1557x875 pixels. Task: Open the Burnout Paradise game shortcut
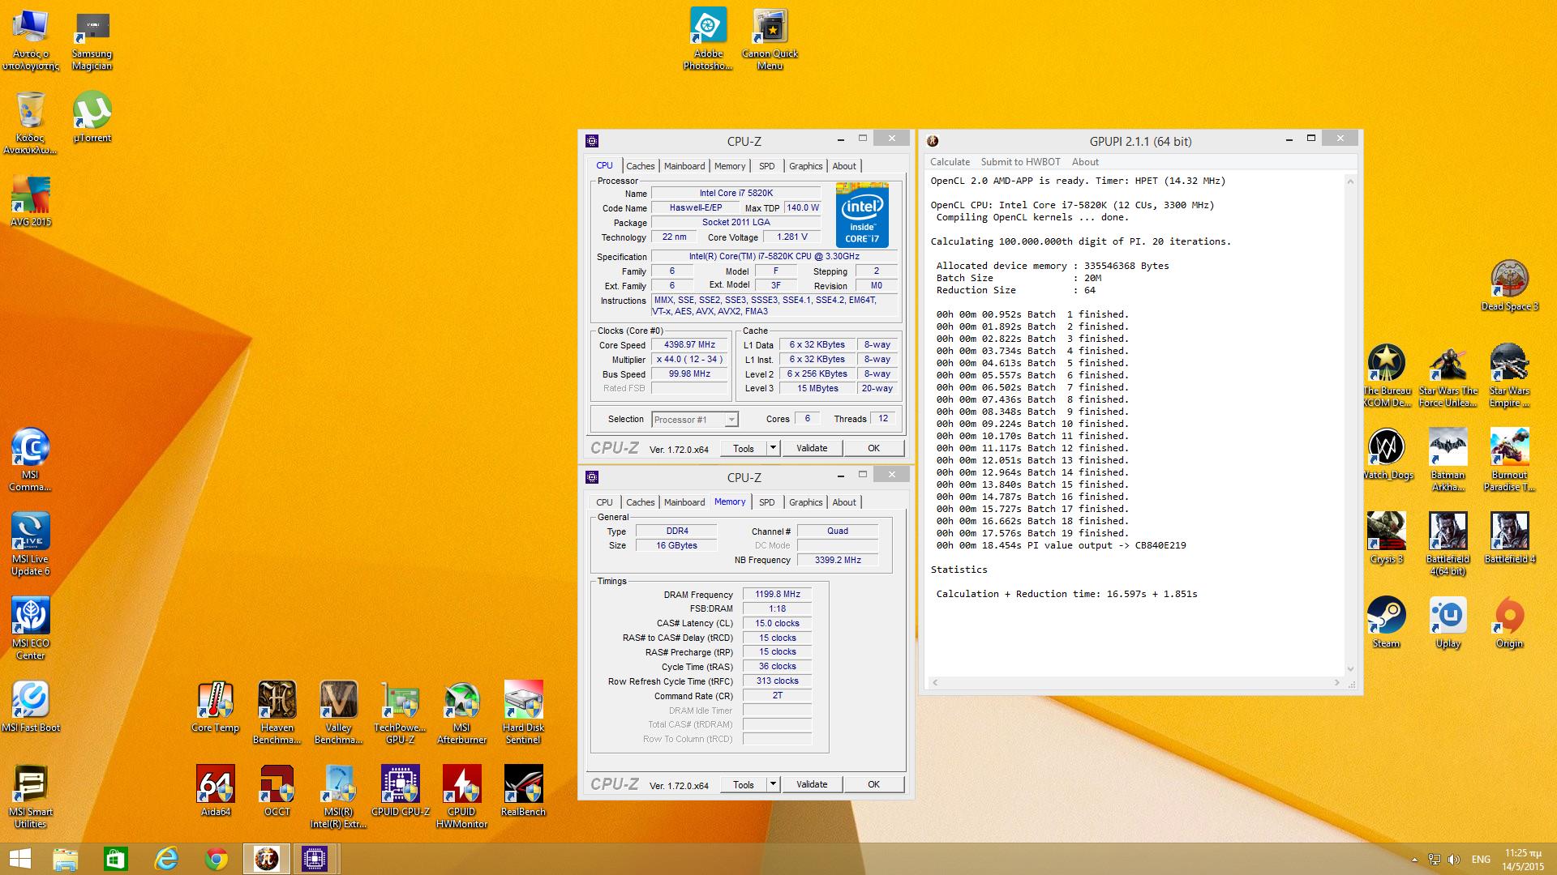1509,460
